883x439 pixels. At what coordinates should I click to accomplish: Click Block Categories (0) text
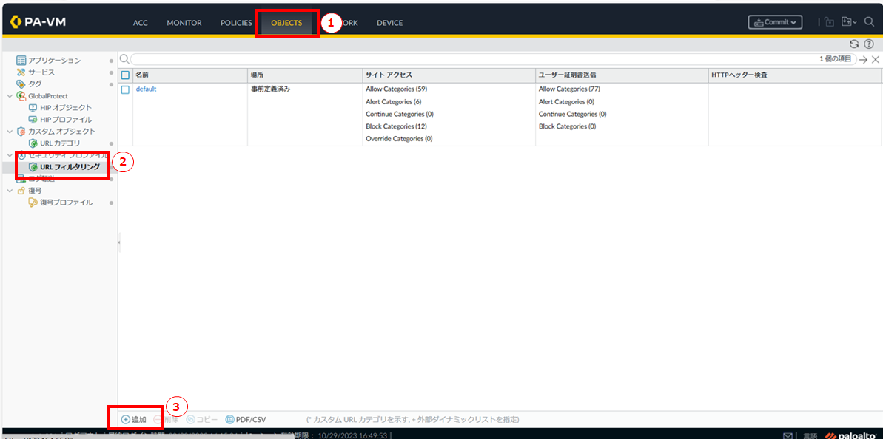(x=567, y=126)
